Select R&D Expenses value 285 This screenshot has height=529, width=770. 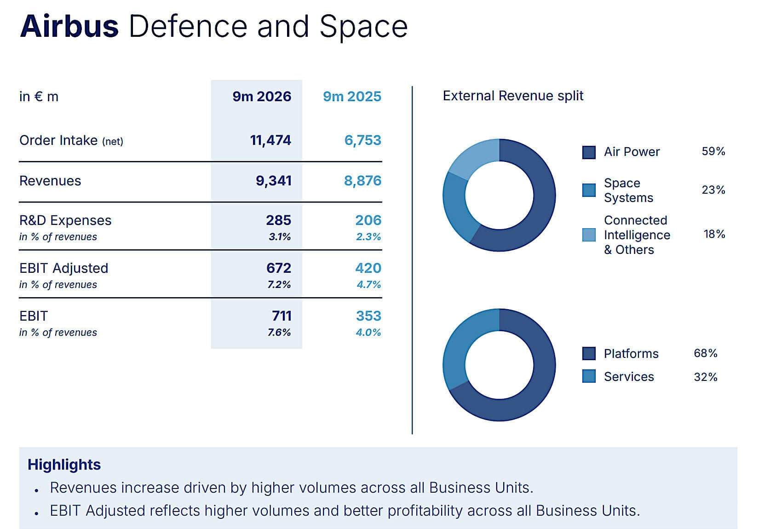[x=279, y=220]
